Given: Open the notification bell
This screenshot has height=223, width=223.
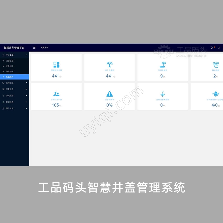Looking at the screenshot, I should coord(212,48).
